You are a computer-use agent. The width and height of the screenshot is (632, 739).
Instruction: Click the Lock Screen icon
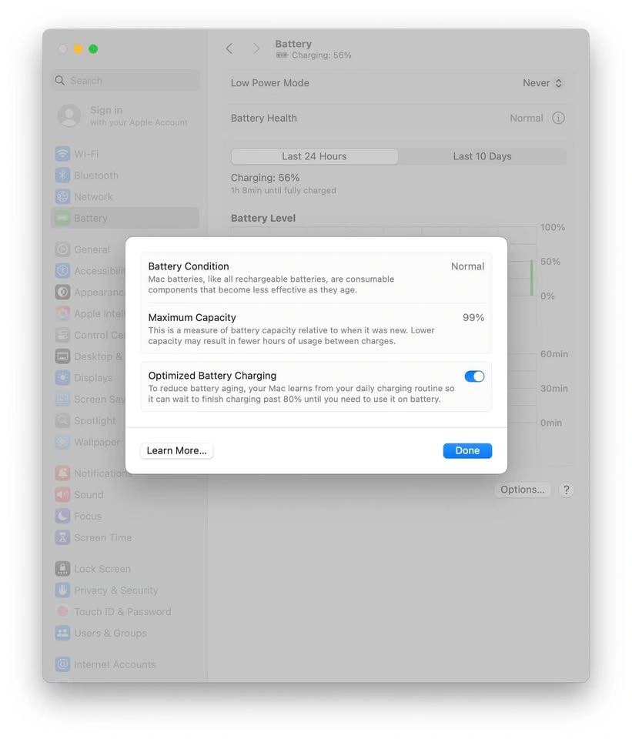point(62,569)
